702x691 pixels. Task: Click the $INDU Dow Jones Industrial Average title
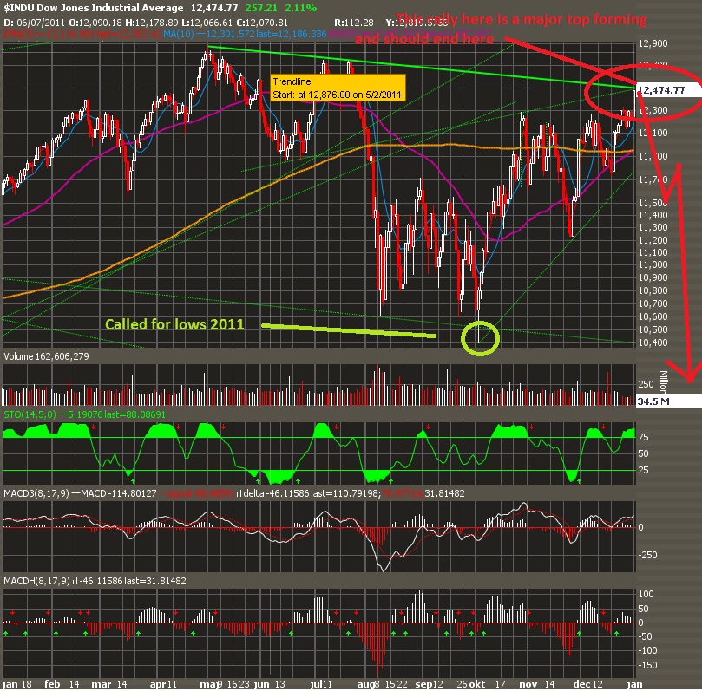(94, 8)
